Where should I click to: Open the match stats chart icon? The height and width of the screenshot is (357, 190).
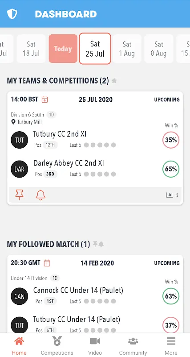[170, 195]
